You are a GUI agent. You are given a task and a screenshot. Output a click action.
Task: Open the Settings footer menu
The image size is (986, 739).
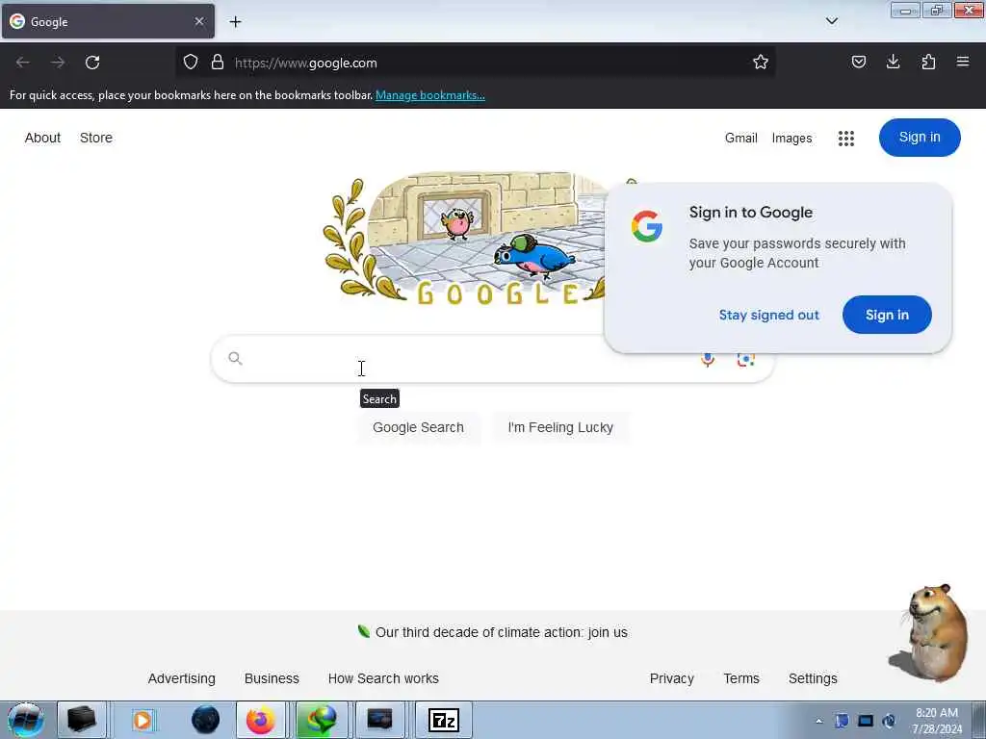[813, 678]
